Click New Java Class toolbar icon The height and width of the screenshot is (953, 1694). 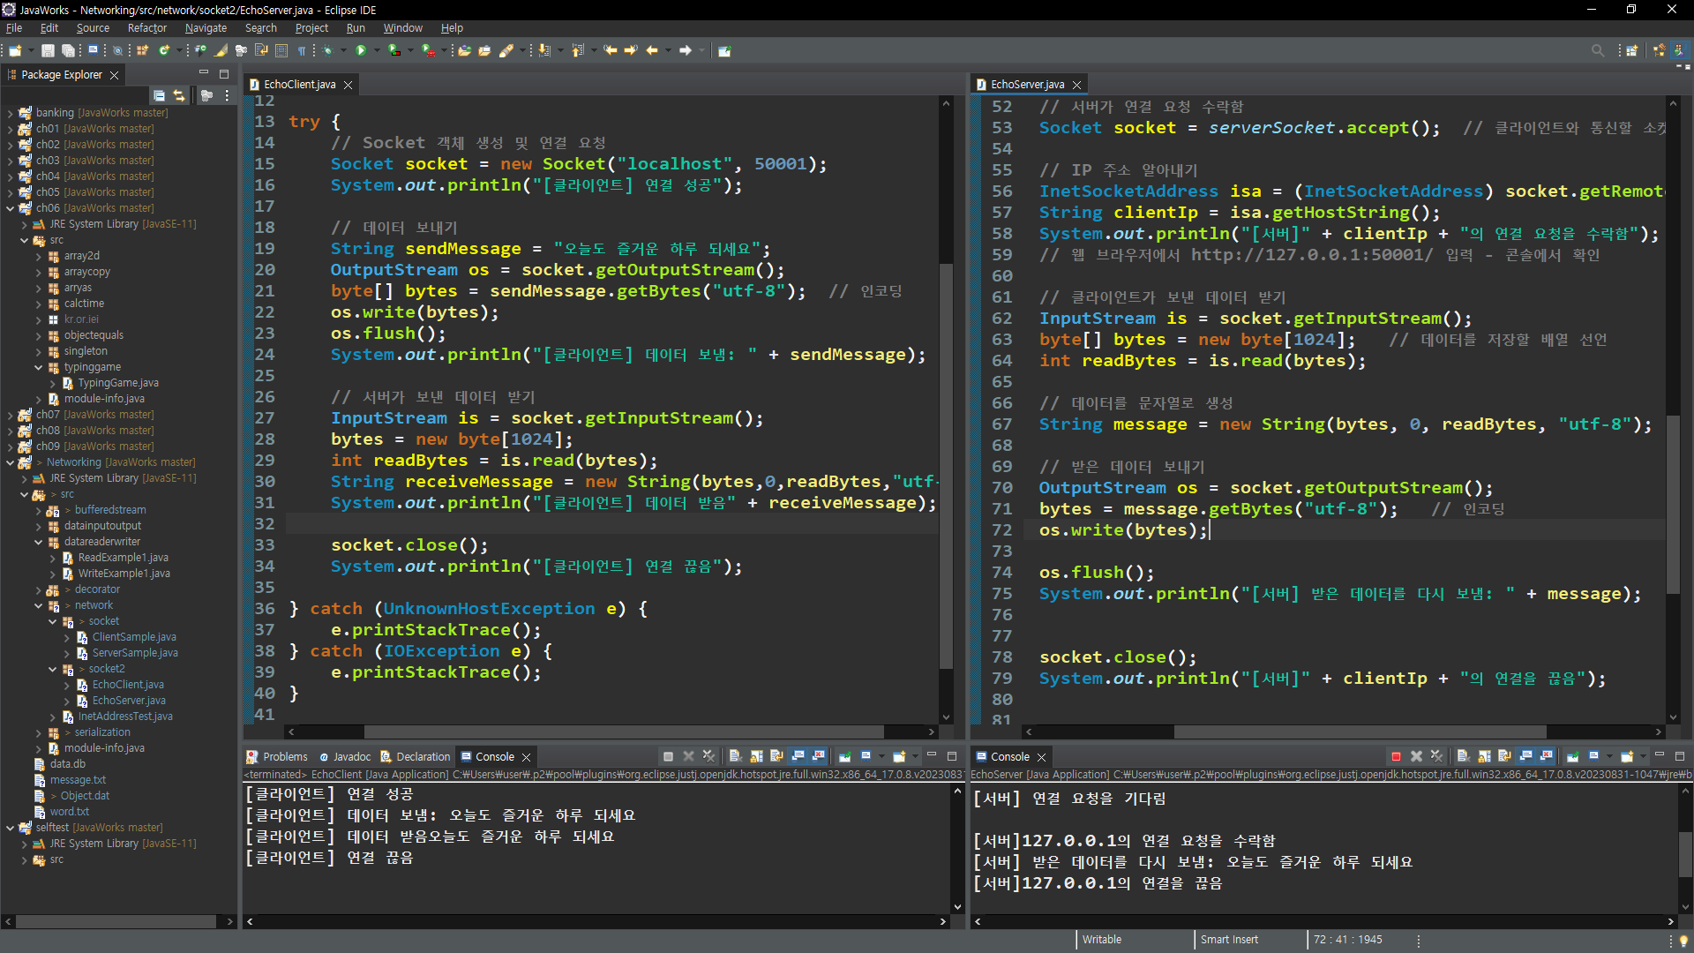click(164, 50)
